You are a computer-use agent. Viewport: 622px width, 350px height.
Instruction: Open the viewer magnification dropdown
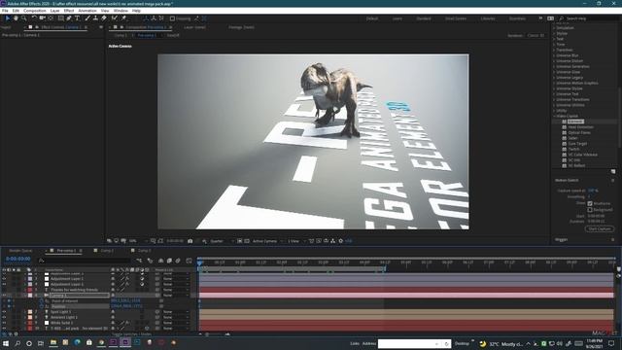(138, 241)
